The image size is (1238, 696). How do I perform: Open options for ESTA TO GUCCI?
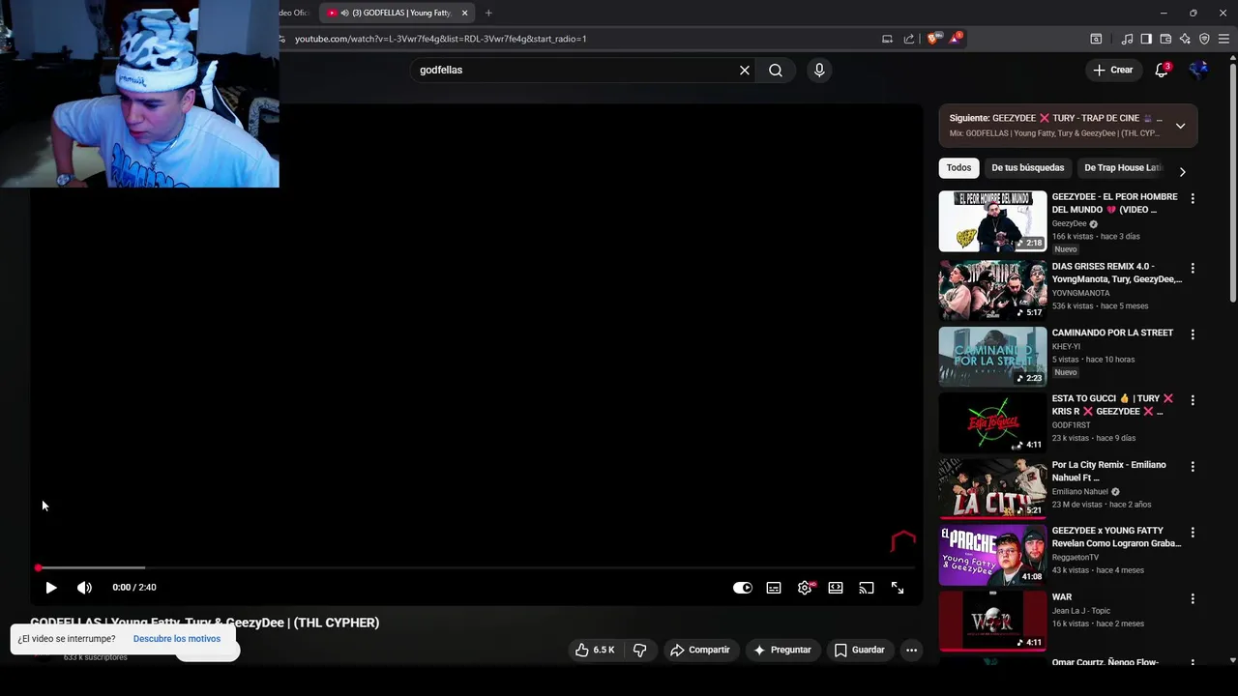[x=1193, y=400]
